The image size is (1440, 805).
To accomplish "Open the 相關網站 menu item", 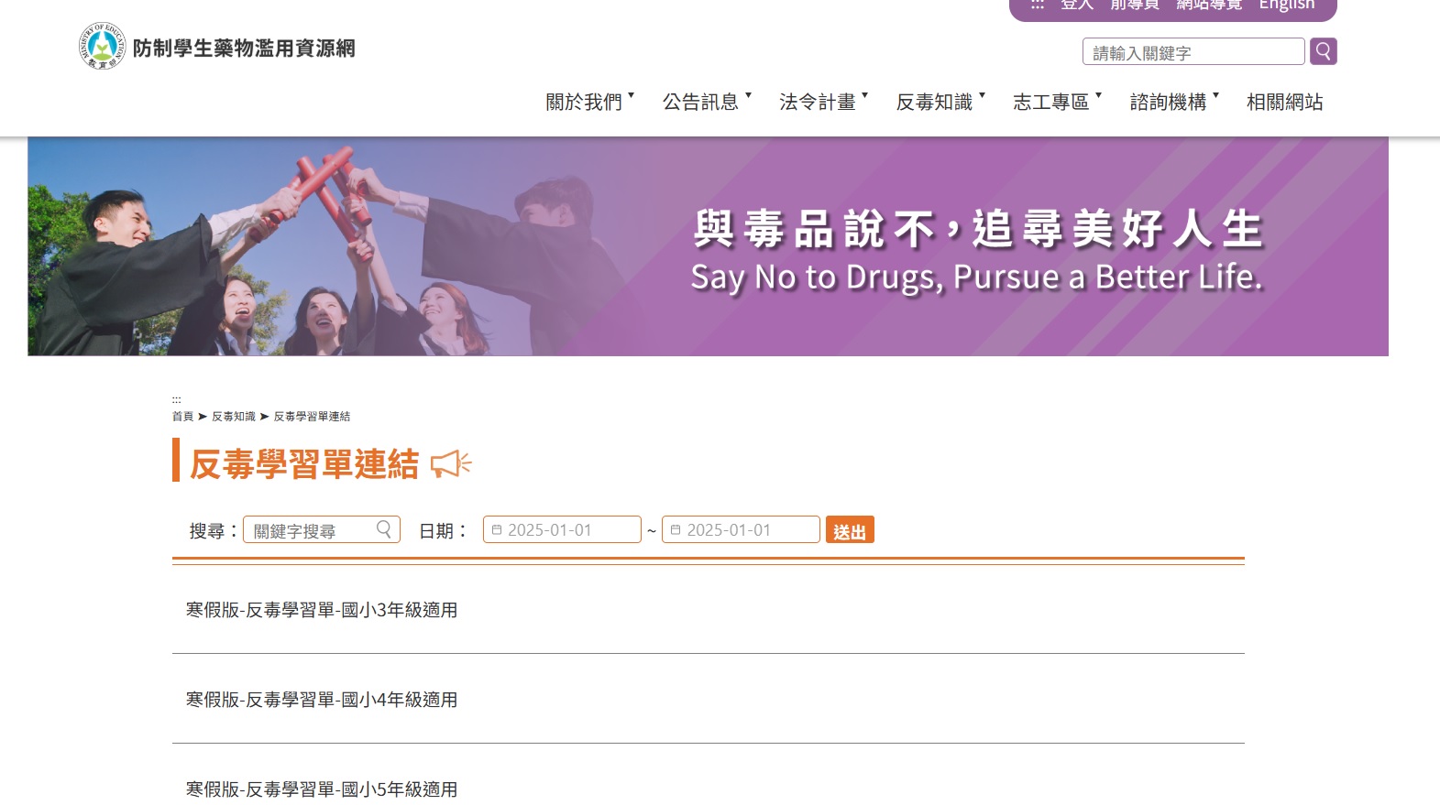I will [1284, 102].
